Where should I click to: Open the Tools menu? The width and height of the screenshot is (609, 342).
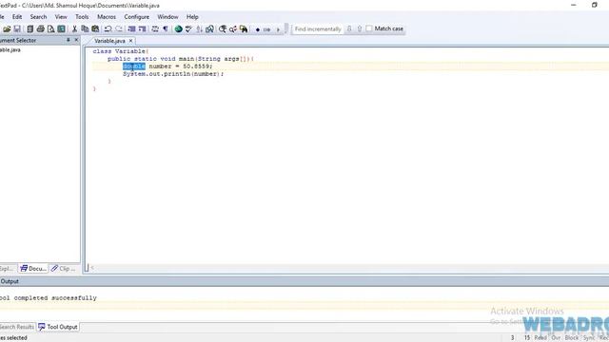[x=82, y=17]
